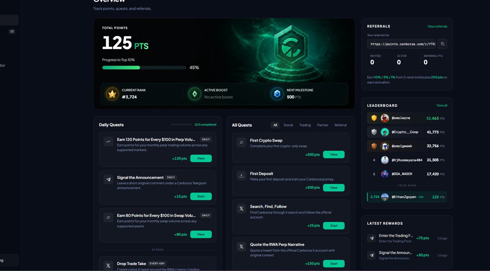Select the All quests filter tab
Image resolution: width=490 pixels, height=271 pixels.
pos(275,125)
